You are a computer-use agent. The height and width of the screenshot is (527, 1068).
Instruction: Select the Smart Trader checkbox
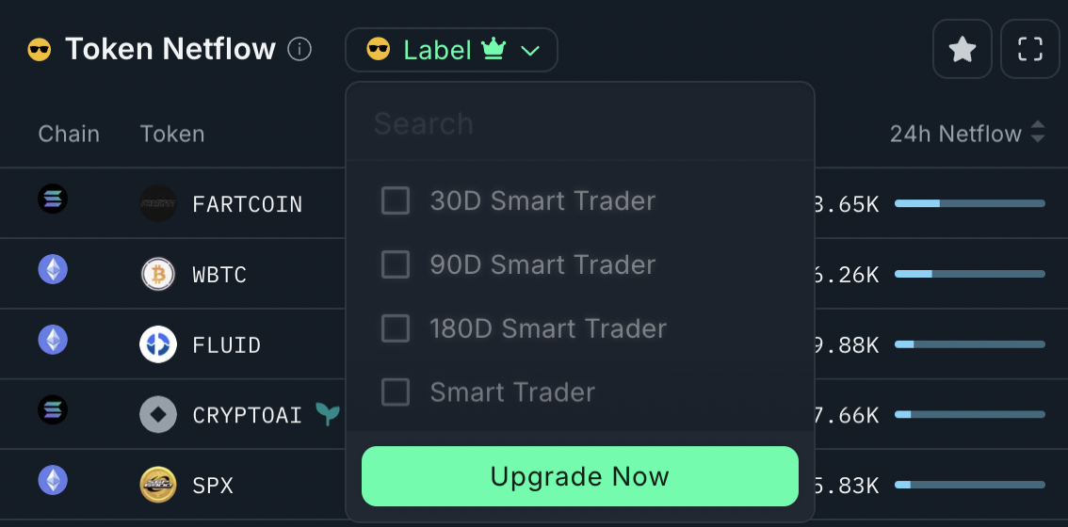tap(395, 392)
